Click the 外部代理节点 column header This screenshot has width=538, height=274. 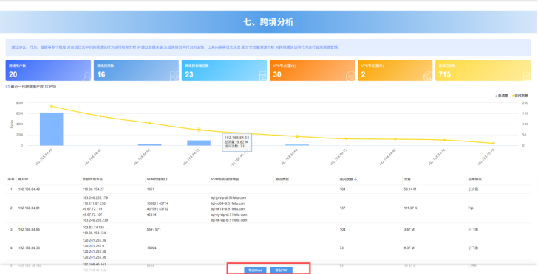[x=92, y=179]
